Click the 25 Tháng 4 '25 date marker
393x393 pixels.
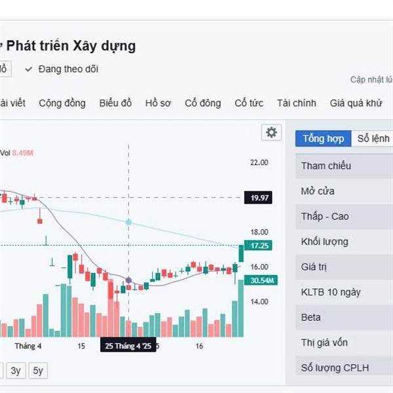pyautogui.click(x=128, y=345)
